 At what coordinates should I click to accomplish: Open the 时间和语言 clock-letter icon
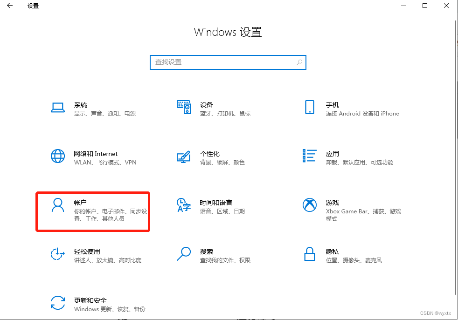click(184, 205)
